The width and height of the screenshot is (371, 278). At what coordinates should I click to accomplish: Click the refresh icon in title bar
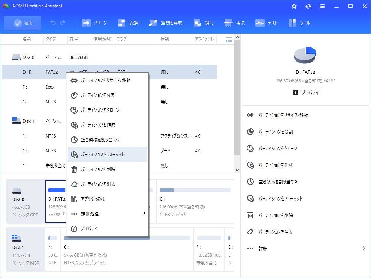(308, 6)
